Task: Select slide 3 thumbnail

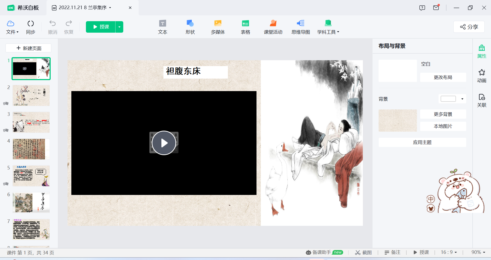Action: pos(31,122)
